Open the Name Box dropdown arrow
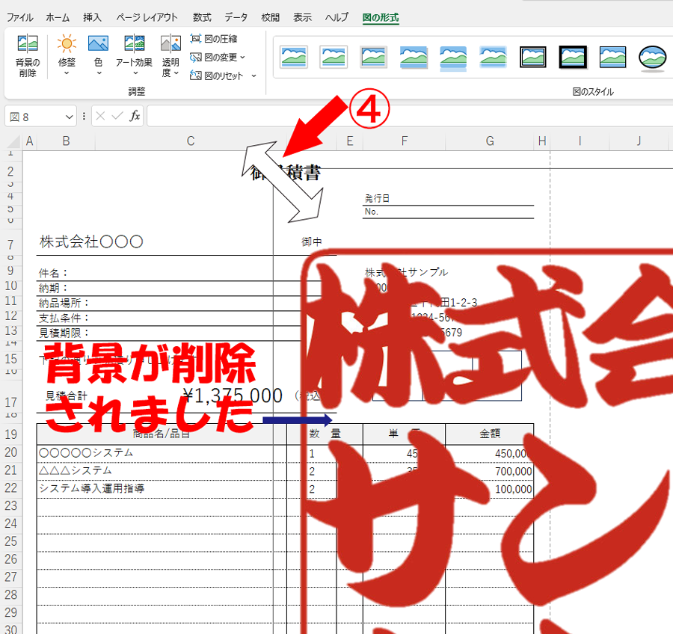Image resolution: width=673 pixels, height=634 pixels. (x=70, y=117)
